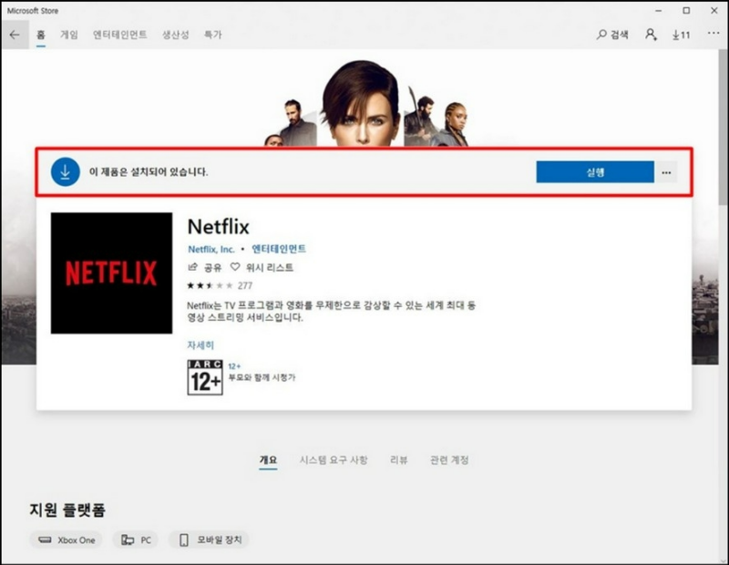Switch to 시스템 요구 사항 tab
The image size is (729, 565).
(x=334, y=460)
